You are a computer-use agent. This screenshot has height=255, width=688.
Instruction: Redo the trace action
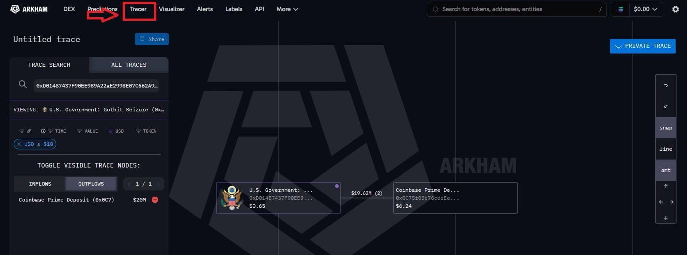tap(665, 107)
